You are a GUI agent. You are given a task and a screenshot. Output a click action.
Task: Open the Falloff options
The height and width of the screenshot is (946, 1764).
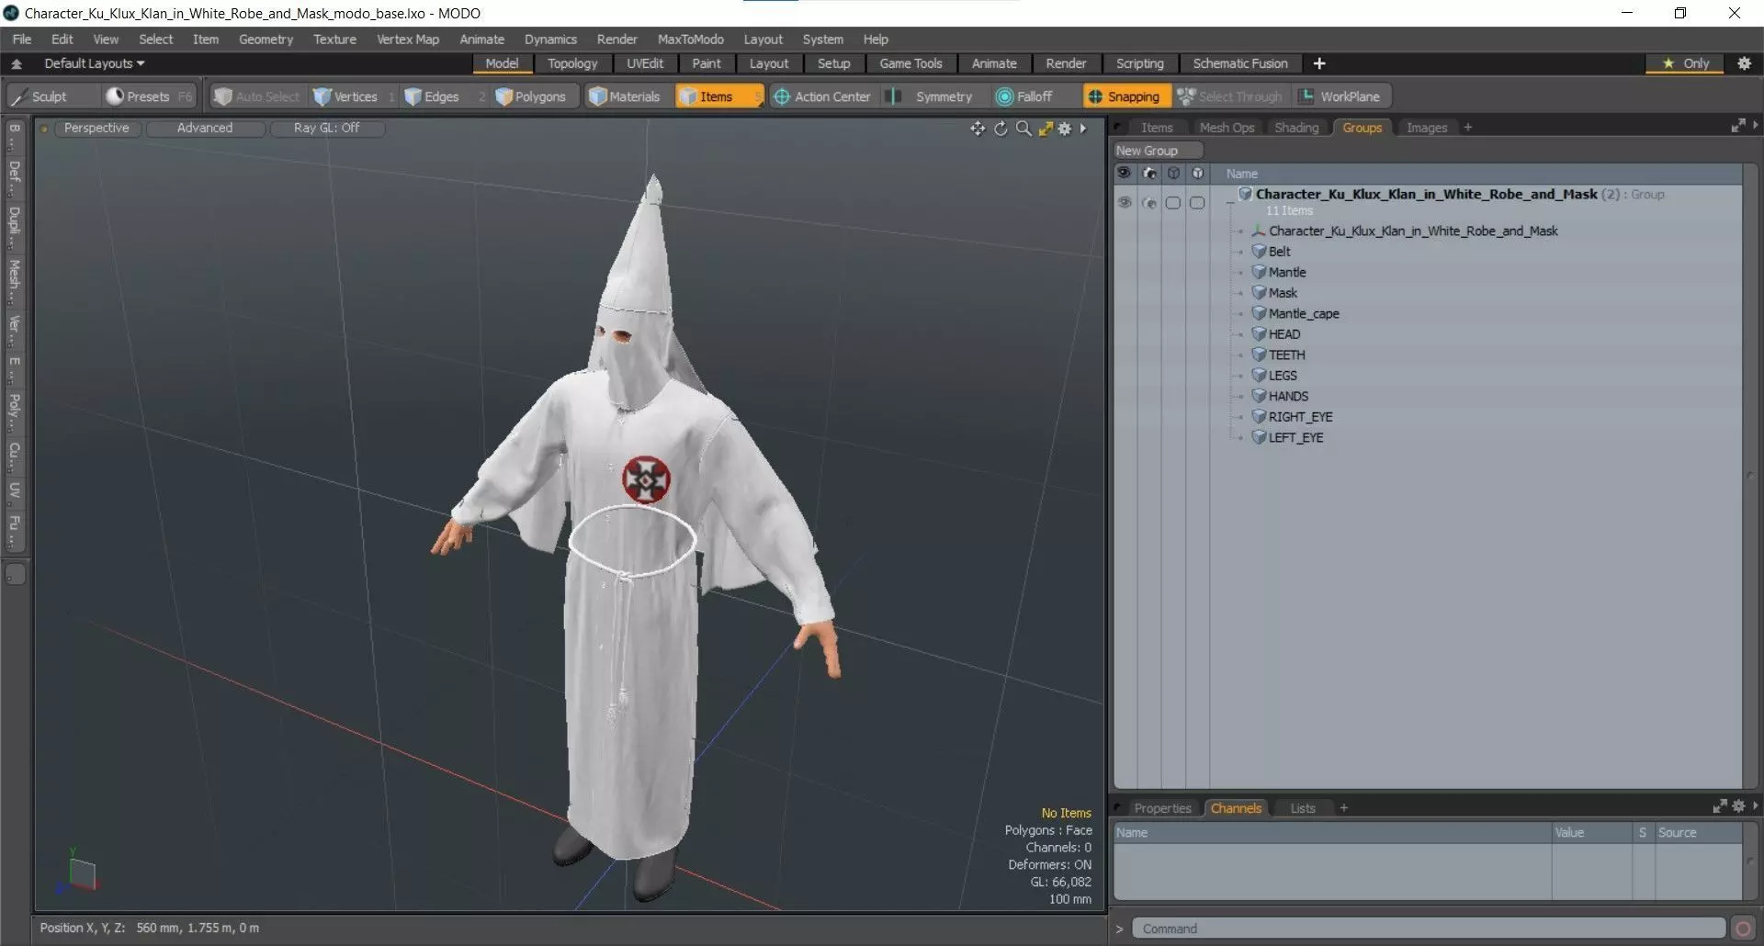point(1025,96)
